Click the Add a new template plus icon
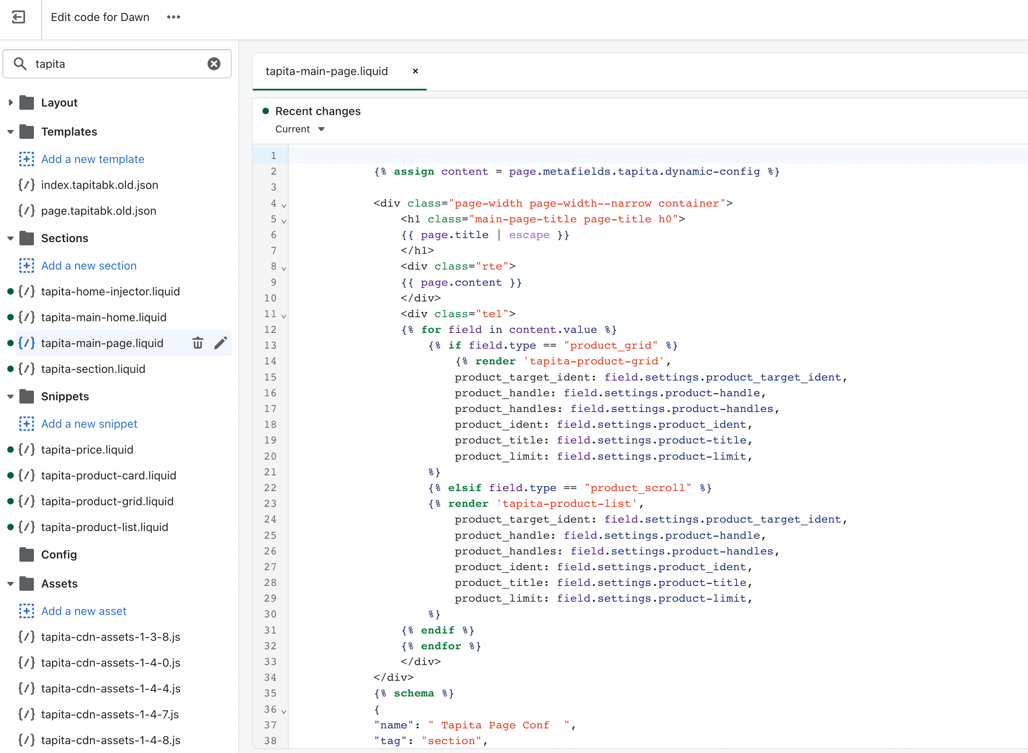 27,159
